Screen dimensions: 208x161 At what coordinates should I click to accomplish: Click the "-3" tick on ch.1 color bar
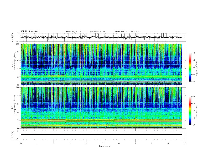pos(194,53)
